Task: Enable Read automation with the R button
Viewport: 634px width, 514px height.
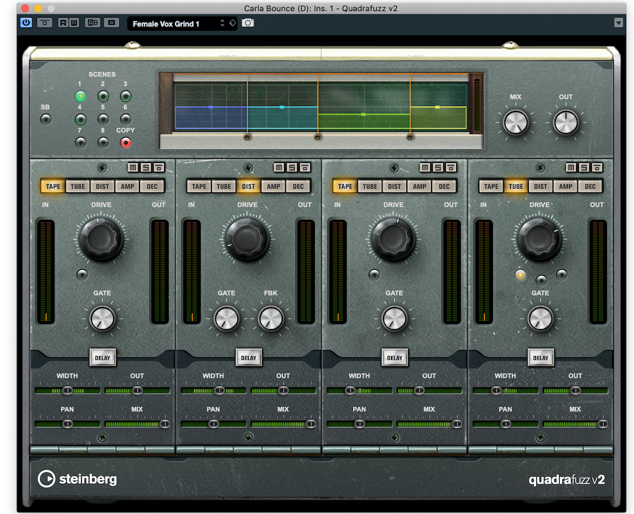Action: (x=63, y=23)
